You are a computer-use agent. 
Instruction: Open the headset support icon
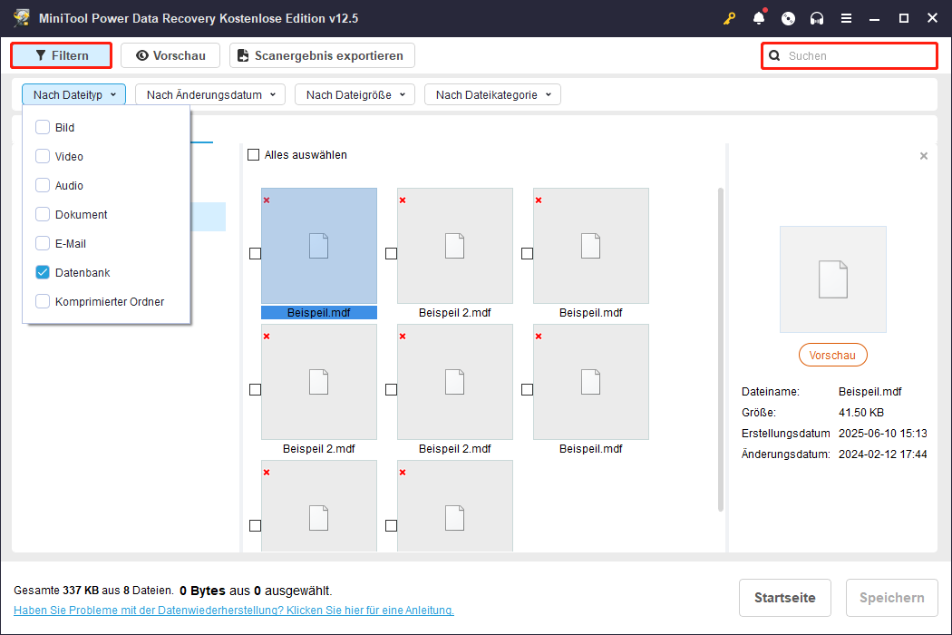coord(817,18)
